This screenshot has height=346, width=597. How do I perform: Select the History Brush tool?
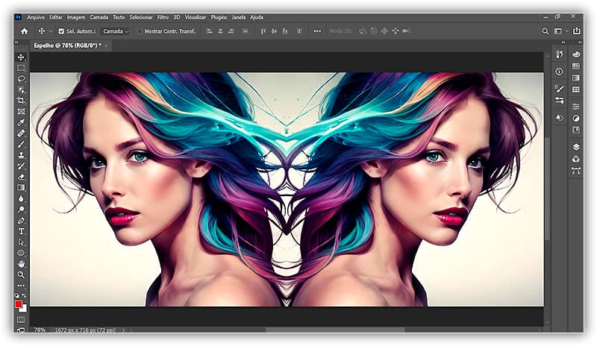point(21,166)
